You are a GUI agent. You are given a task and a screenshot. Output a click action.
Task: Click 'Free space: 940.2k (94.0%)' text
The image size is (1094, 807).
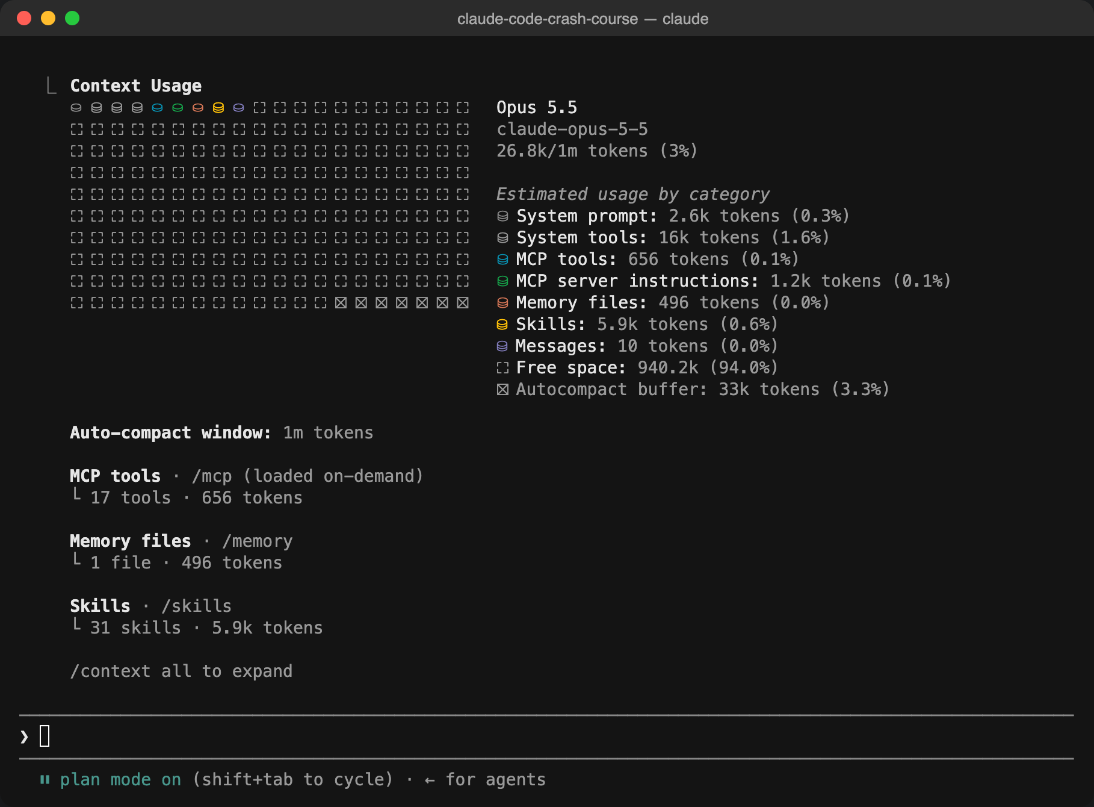[x=647, y=368]
